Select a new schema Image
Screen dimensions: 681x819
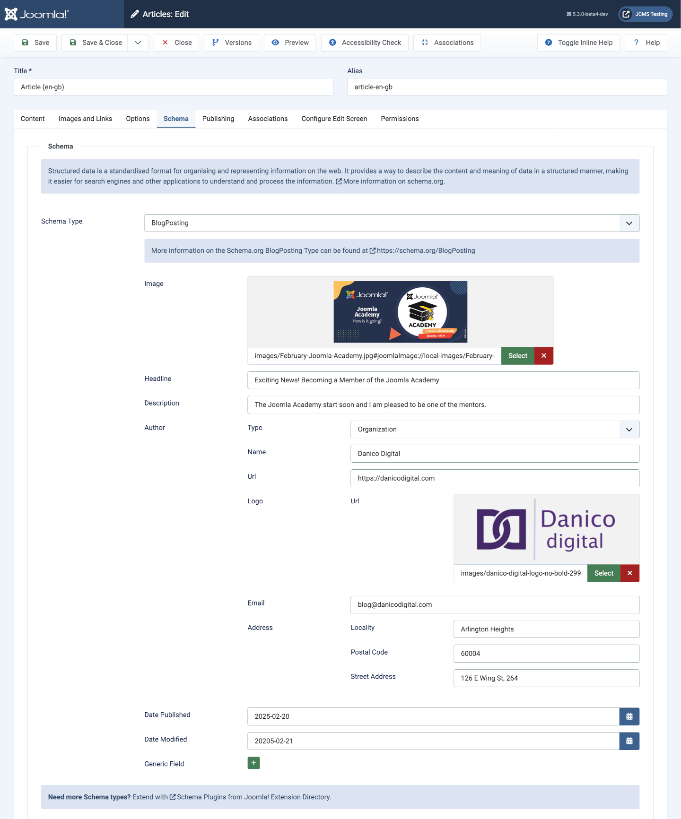pos(517,356)
